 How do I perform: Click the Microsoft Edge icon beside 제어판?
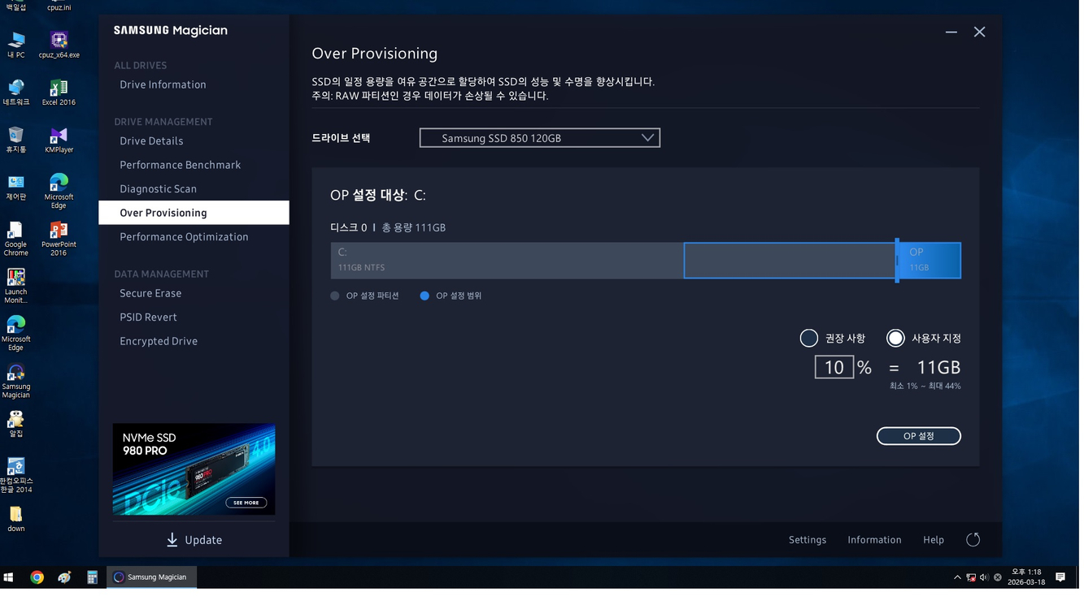(59, 192)
